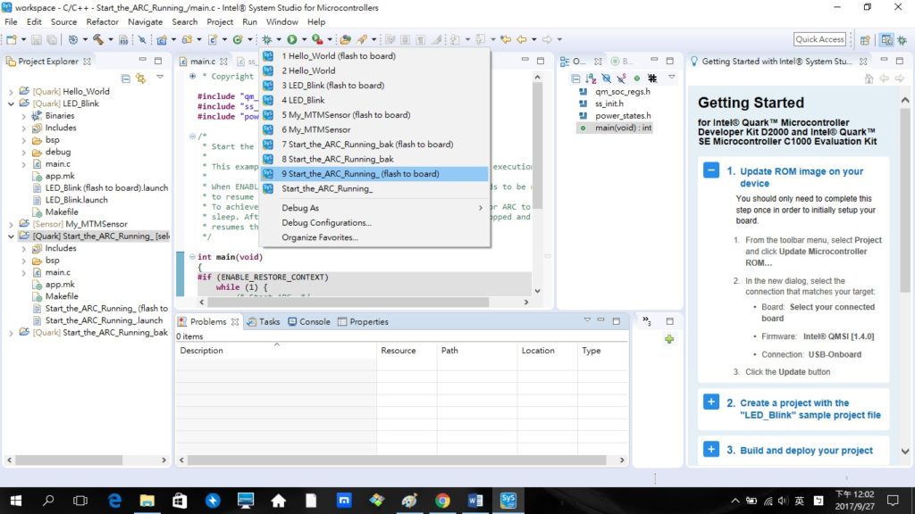The height and width of the screenshot is (514, 915).
Task: Open Google Chrome from the taskbar
Action: [x=442, y=501]
